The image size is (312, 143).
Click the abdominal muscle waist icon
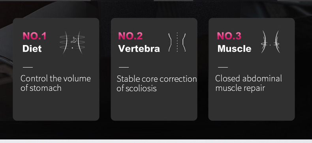270,42
